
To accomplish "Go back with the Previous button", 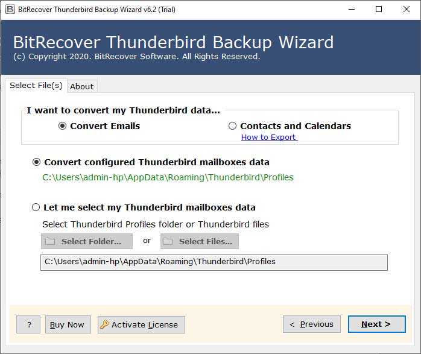I will [311, 324].
